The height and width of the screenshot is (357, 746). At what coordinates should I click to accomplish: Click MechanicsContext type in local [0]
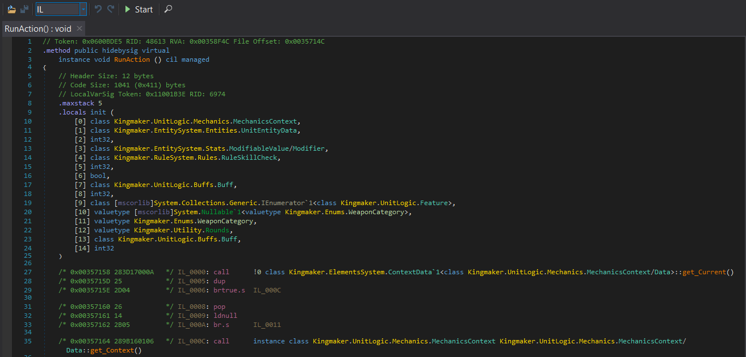(266, 121)
